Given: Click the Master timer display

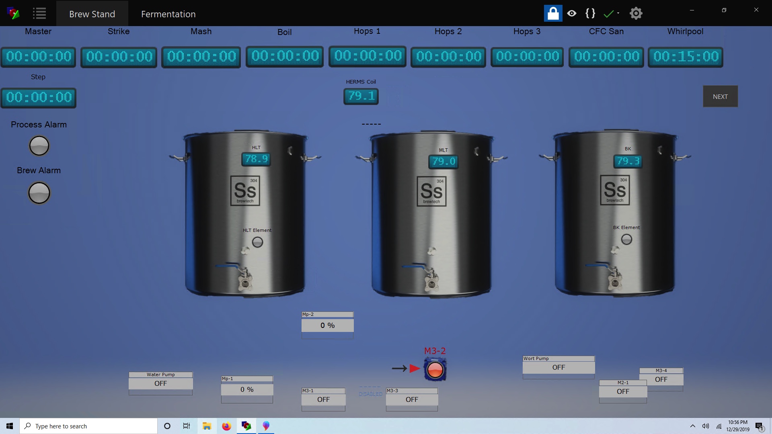Looking at the screenshot, I should (x=38, y=57).
